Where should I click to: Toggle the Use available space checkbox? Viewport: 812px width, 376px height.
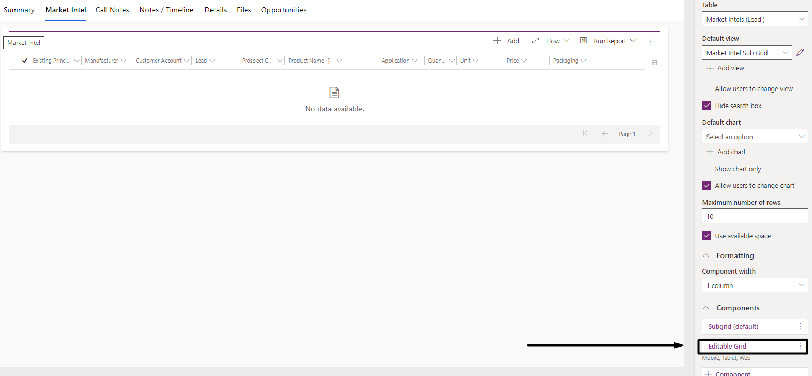click(706, 236)
